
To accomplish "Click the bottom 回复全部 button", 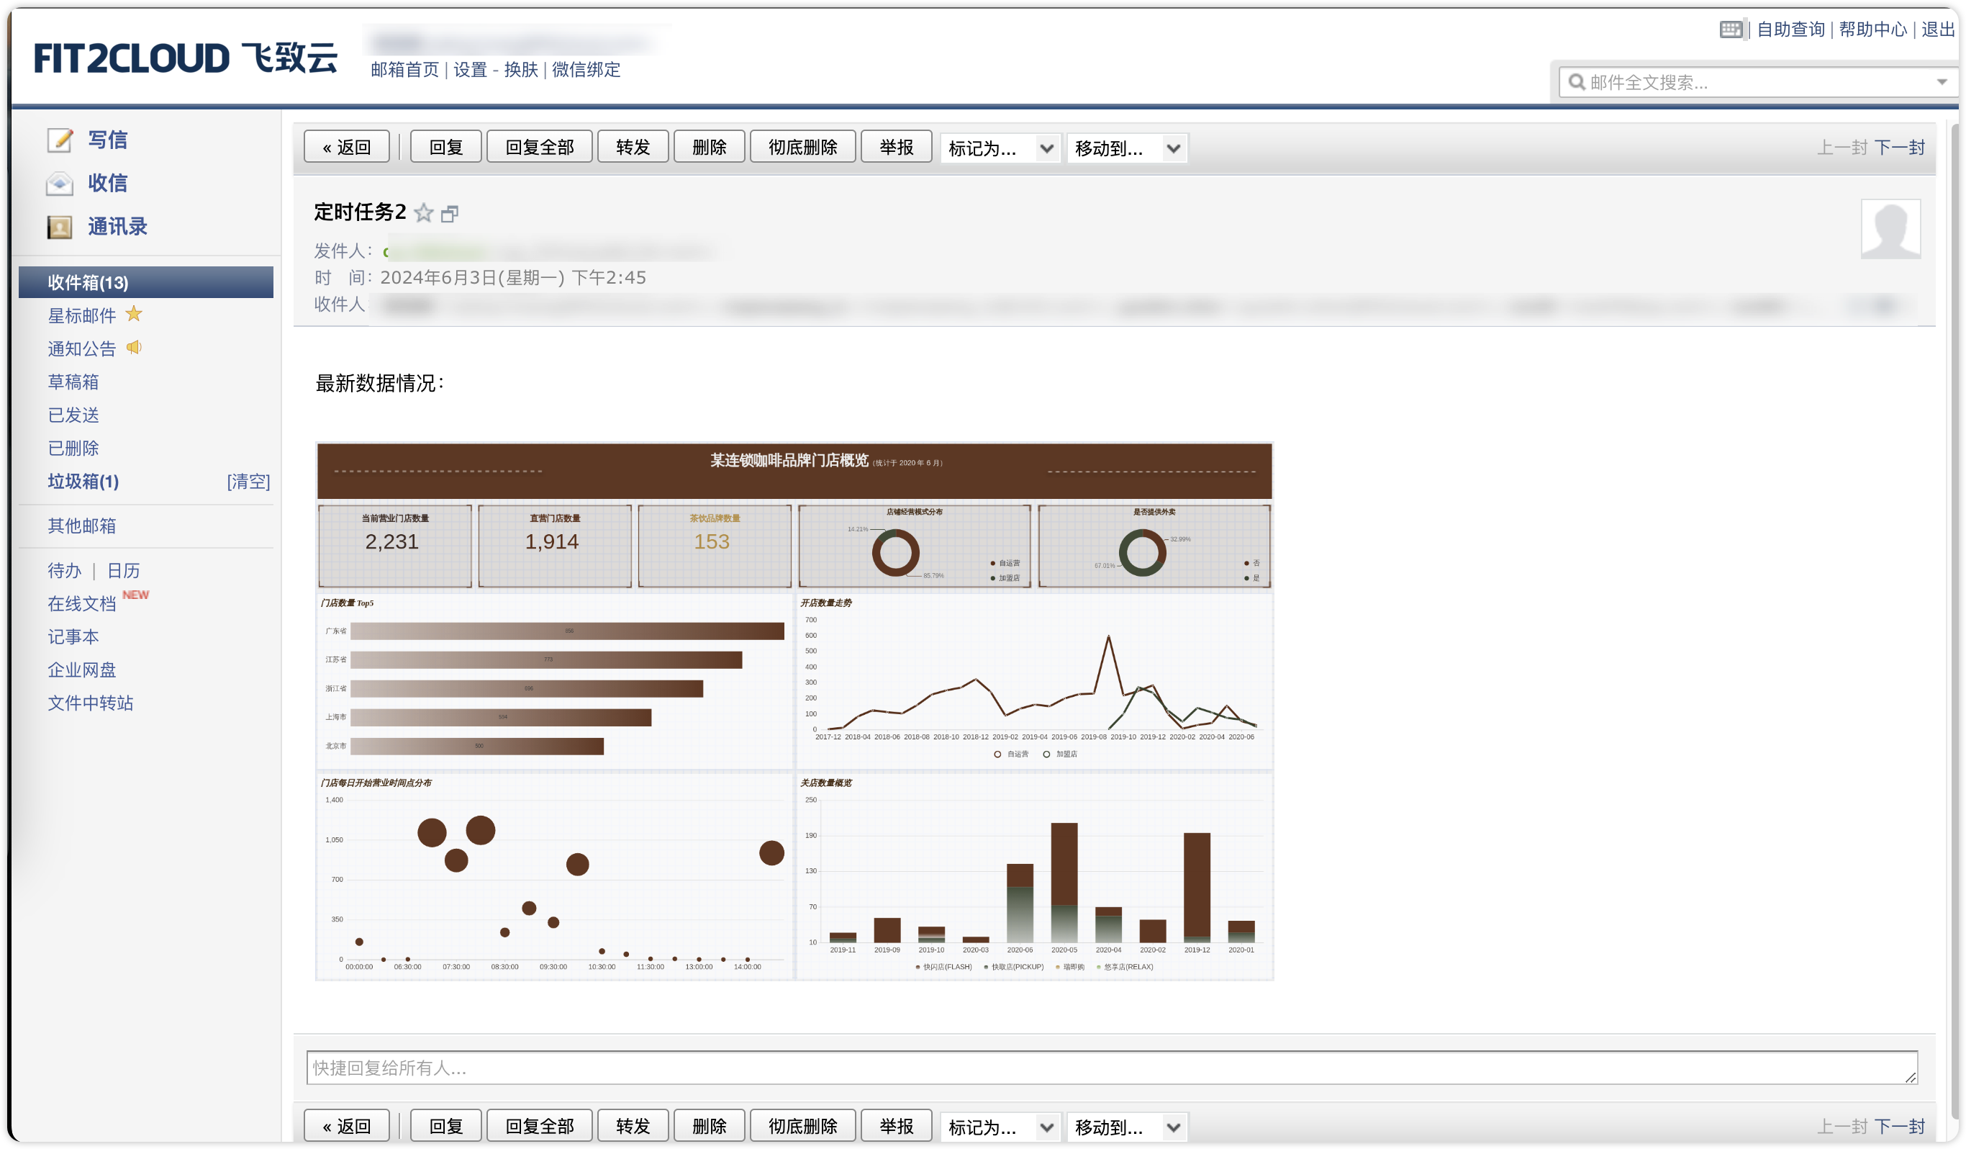I will [539, 1125].
